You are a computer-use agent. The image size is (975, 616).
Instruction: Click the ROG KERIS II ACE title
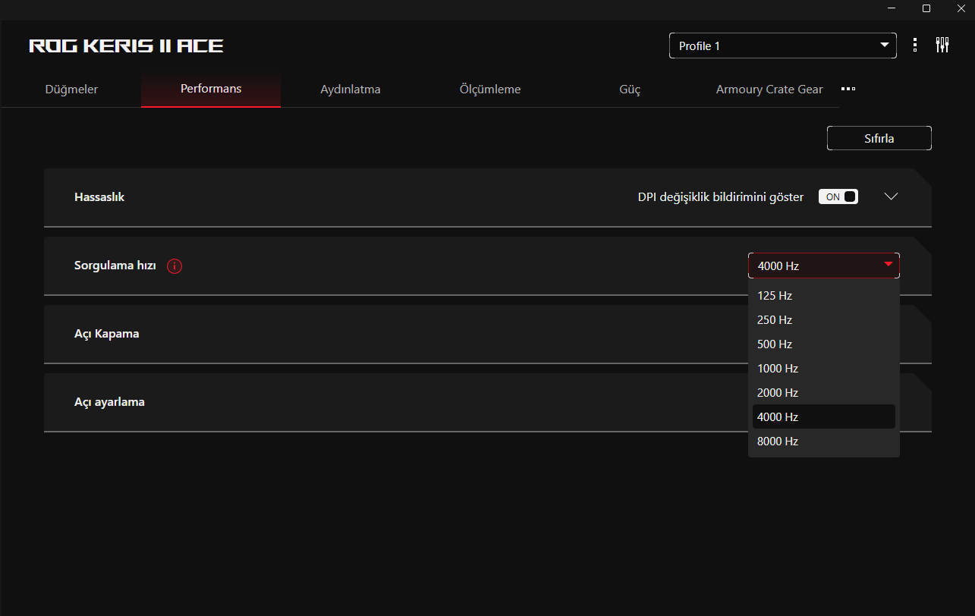point(126,46)
